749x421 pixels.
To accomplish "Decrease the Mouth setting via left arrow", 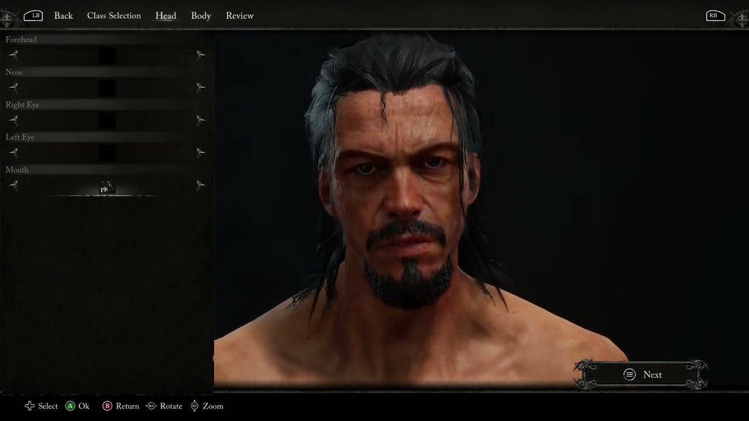I will click(13, 185).
